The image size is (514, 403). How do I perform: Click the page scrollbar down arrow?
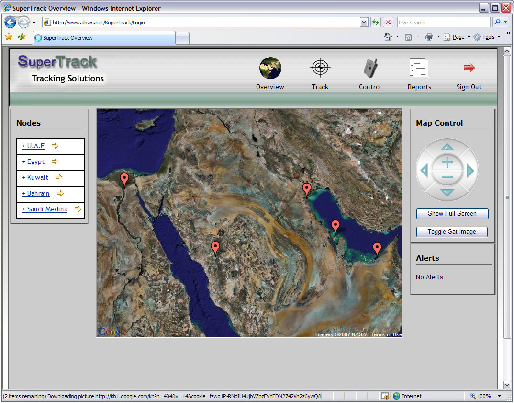click(507, 385)
